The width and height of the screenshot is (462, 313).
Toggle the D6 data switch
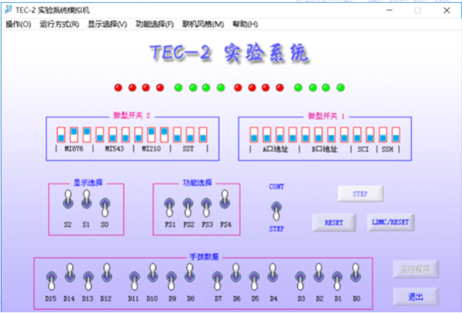pos(235,273)
